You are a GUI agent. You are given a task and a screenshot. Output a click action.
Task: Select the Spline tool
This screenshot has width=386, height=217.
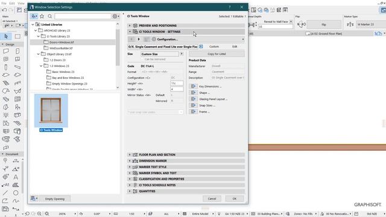[16, 201]
